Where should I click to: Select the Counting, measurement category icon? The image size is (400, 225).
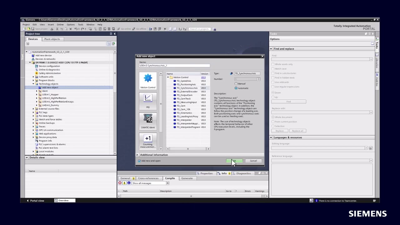[x=148, y=141]
